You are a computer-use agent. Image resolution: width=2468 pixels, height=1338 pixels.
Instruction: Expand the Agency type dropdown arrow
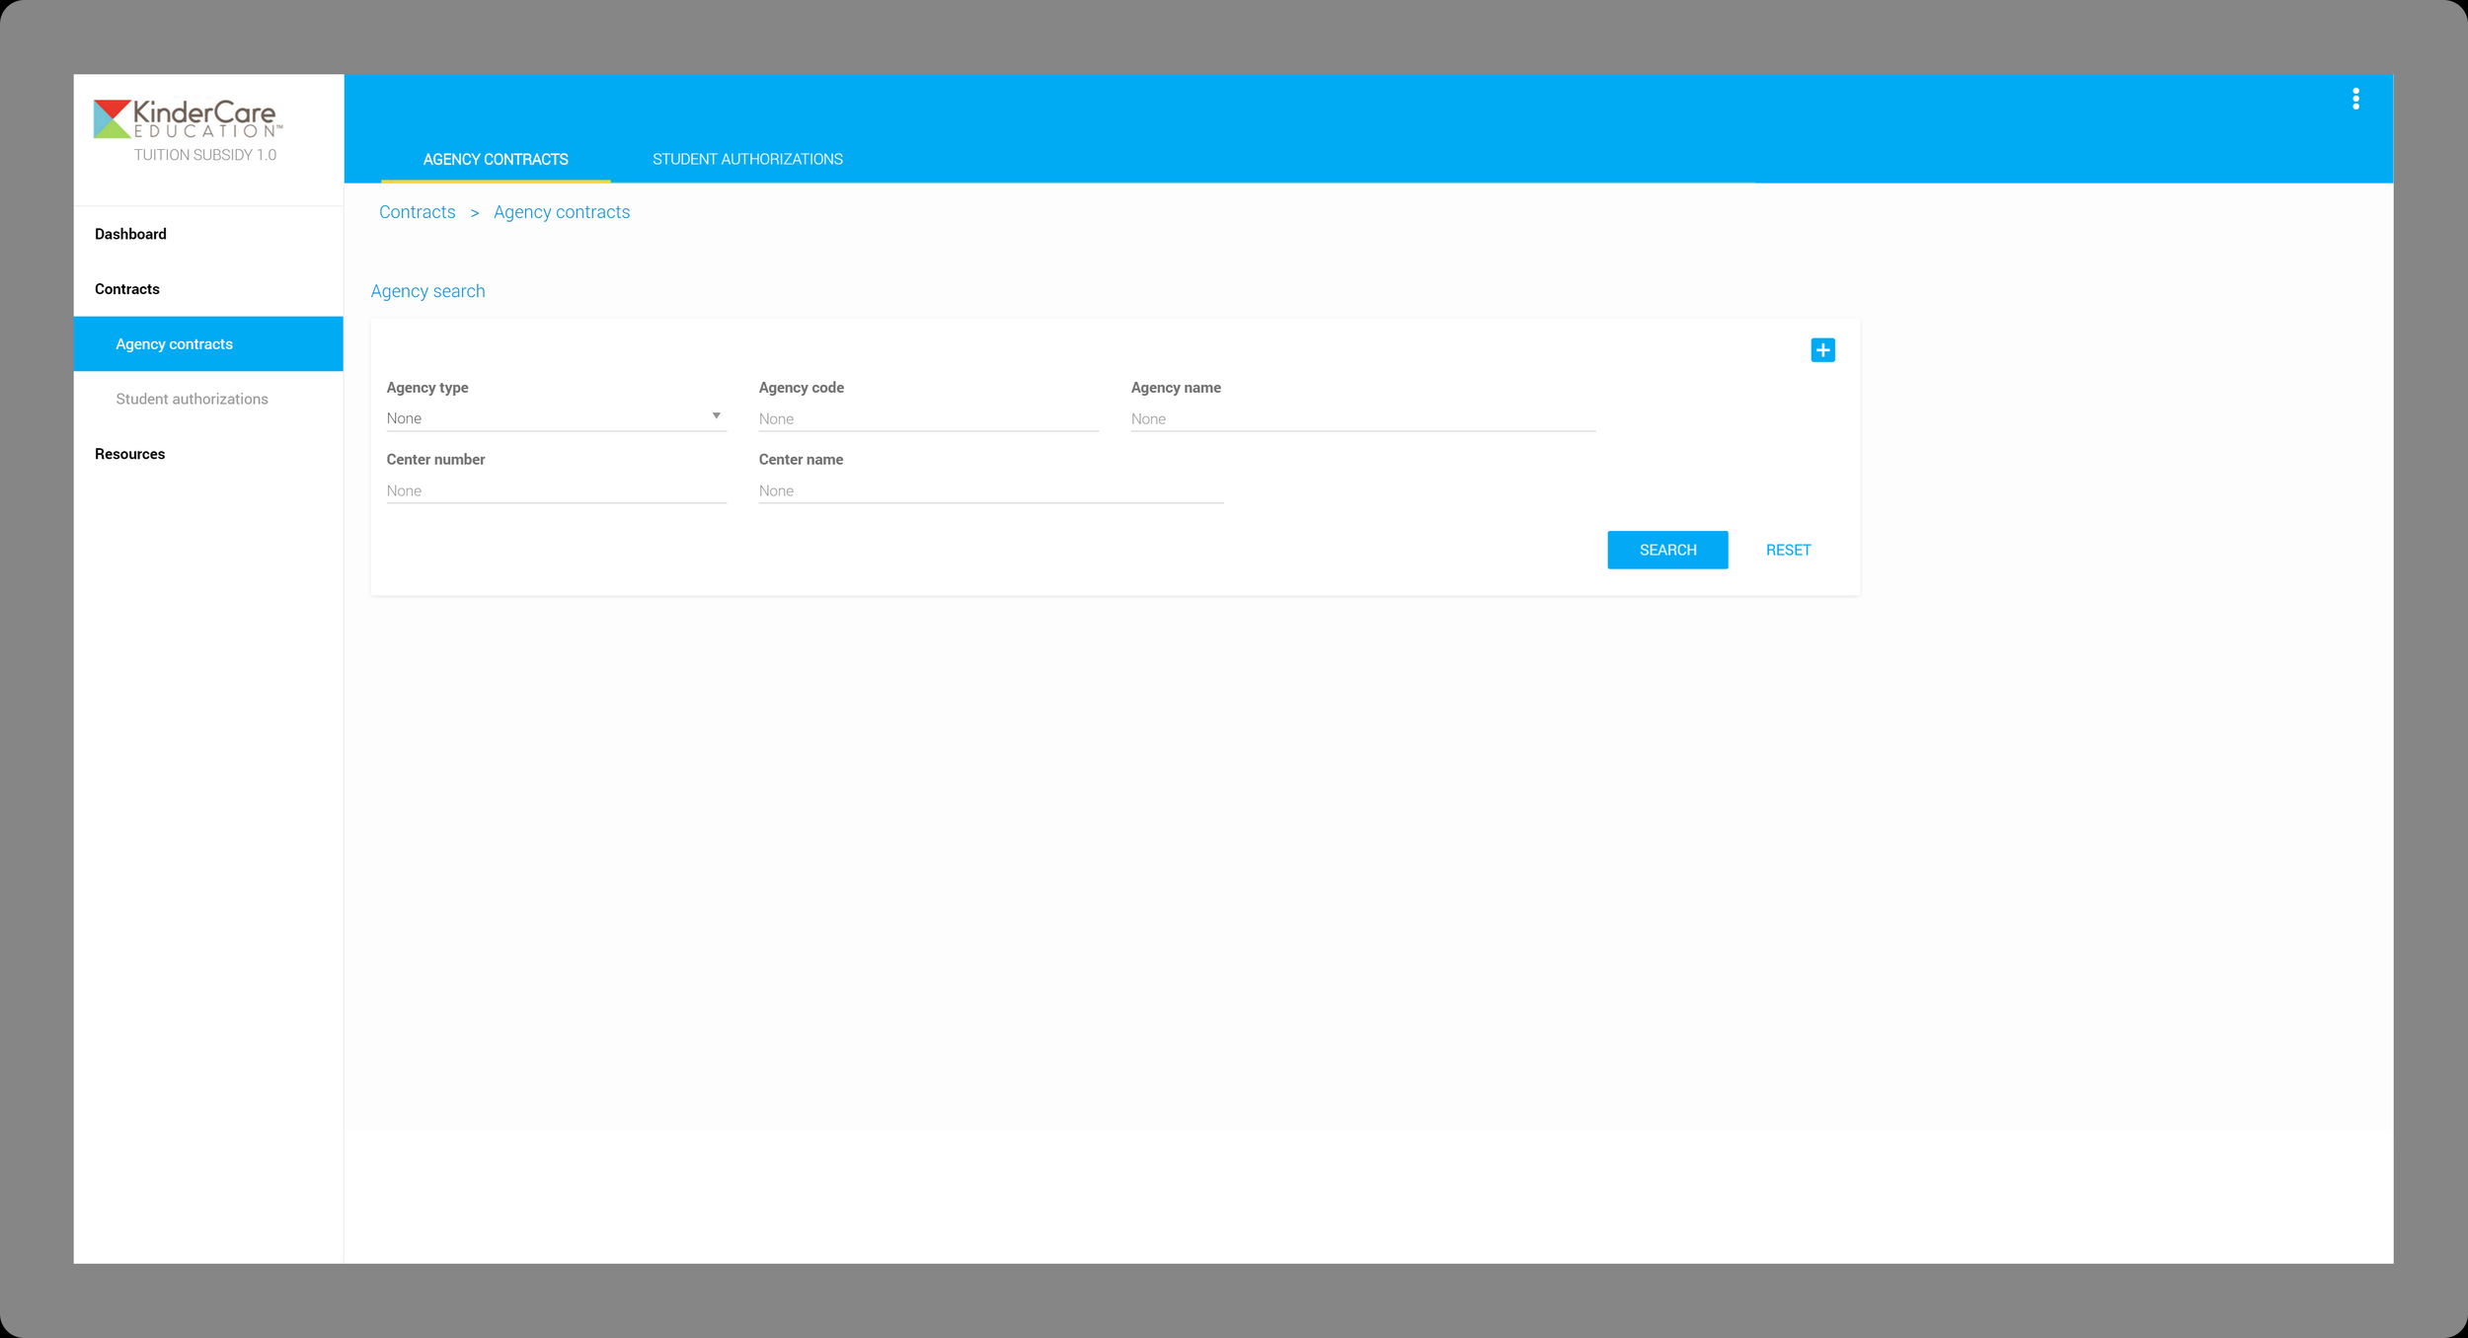tap(716, 416)
